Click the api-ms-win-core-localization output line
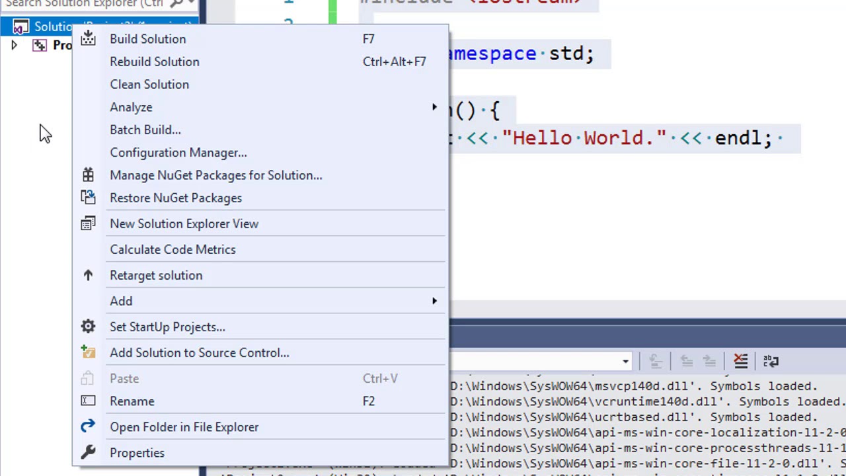Viewport: 846px width, 476px height. click(648, 432)
